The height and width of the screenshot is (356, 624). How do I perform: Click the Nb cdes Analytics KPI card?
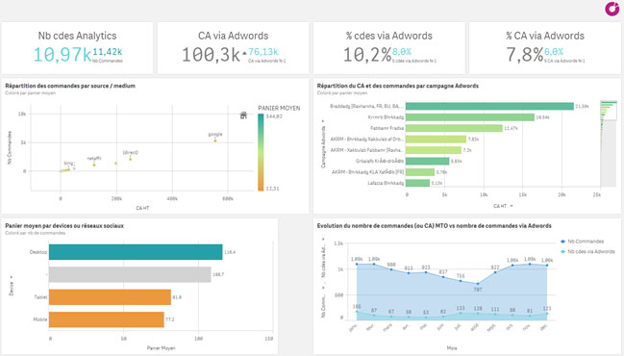click(x=77, y=48)
